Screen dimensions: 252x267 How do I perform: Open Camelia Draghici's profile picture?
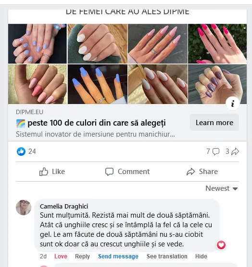coord(24,208)
